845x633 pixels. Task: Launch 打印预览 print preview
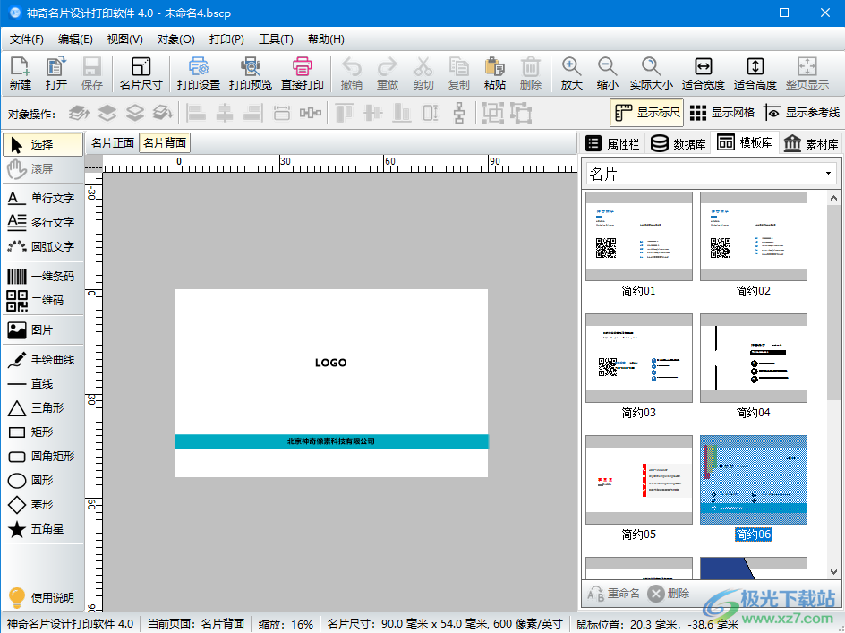[251, 73]
